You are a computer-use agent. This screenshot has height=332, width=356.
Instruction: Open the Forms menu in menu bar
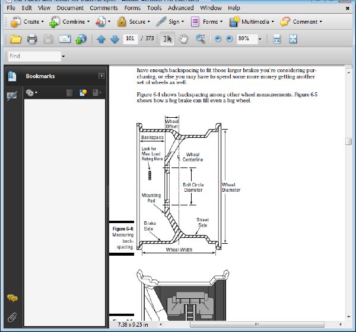(132, 8)
